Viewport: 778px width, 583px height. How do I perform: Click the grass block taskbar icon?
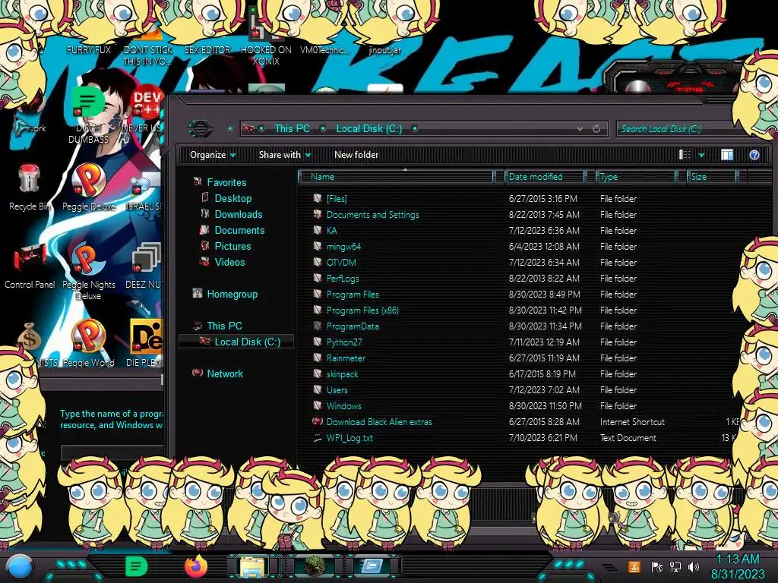[314, 566]
